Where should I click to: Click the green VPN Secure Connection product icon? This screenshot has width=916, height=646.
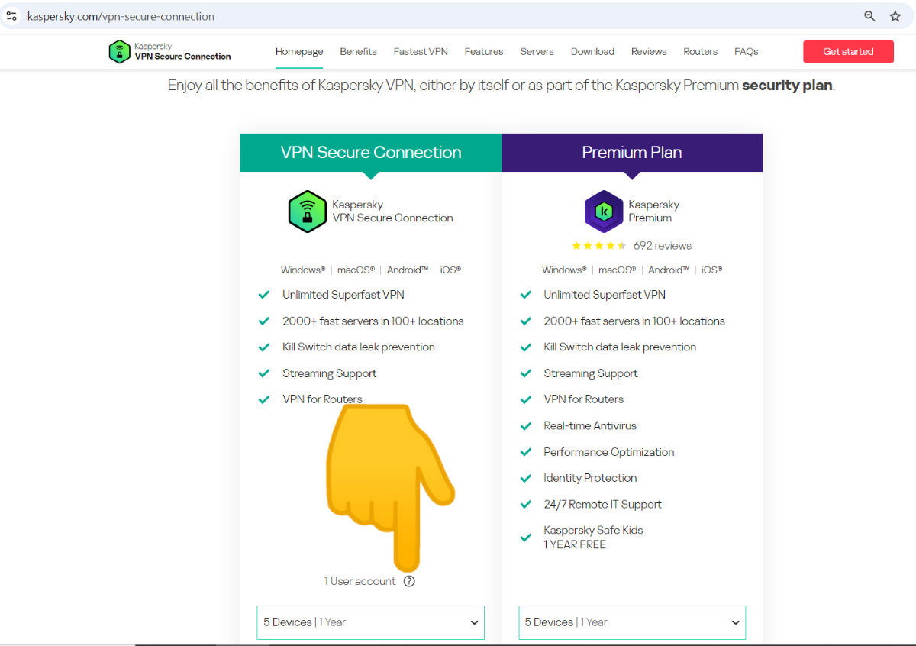pyautogui.click(x=307, y=212)
